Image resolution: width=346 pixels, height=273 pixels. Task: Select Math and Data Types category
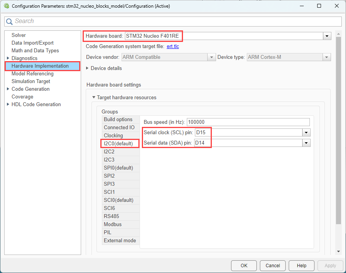[x=35, y=50]
